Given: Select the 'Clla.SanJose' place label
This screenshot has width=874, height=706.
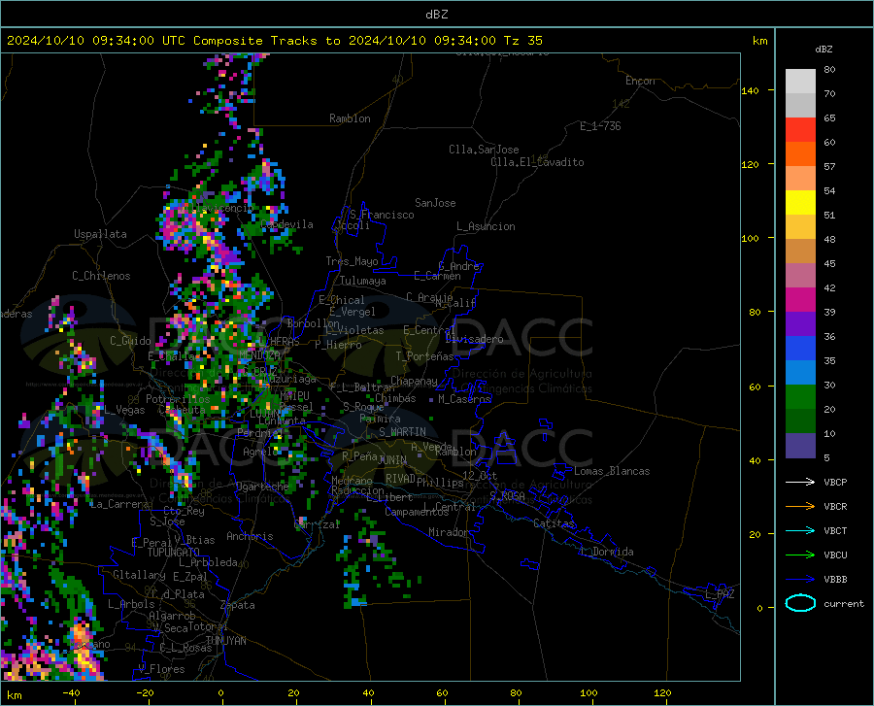Looking at the screenshot, I should pyautogui.click(x=484, y=150).
